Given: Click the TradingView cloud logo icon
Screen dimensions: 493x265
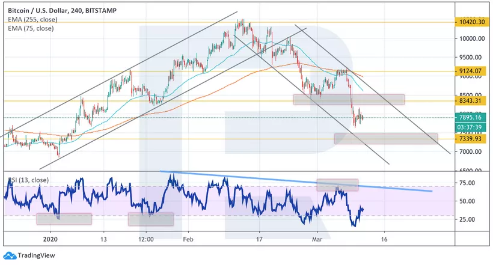Looking at the screenshot, I should click(x=8, y=255).
